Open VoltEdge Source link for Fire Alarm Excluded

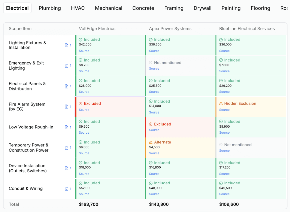pyautogui.click(x=84, y=110)
